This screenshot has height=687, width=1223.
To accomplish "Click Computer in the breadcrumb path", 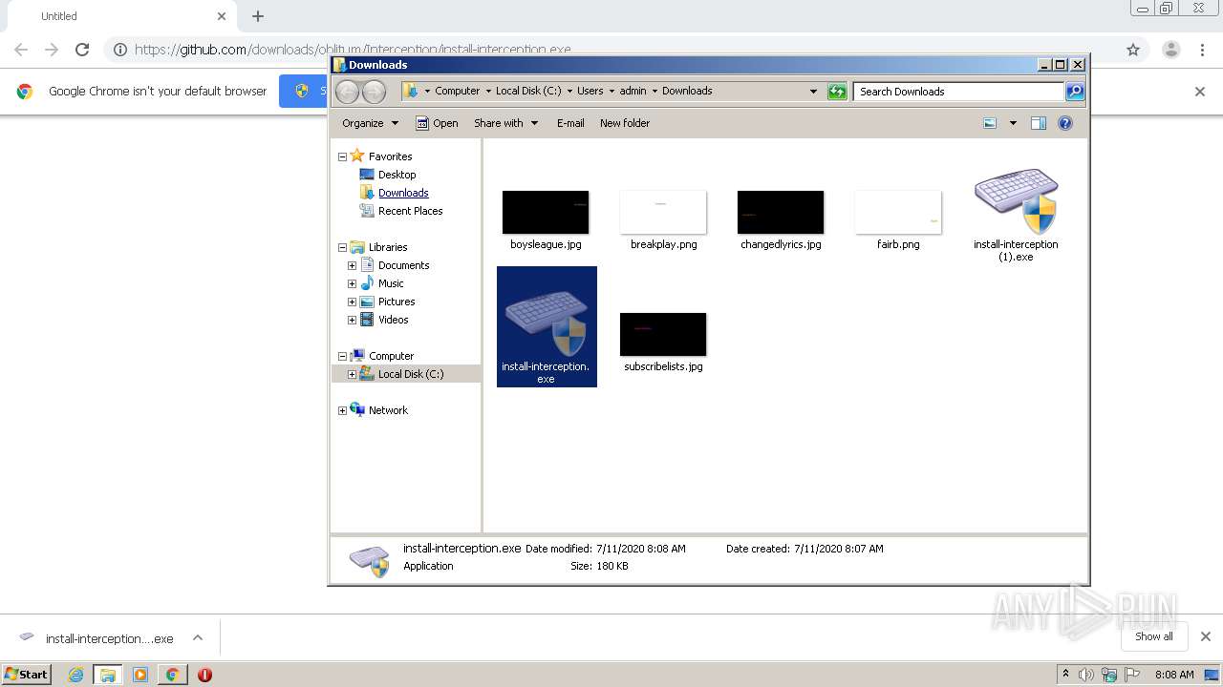I will [457, 91].
